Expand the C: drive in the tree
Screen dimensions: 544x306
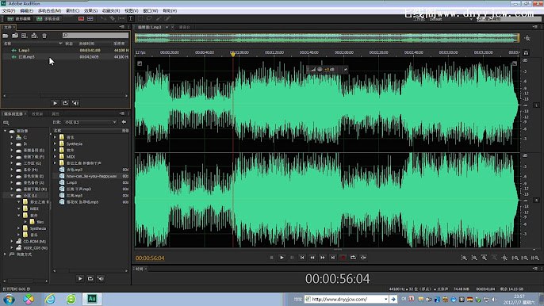tap(12, 137)
